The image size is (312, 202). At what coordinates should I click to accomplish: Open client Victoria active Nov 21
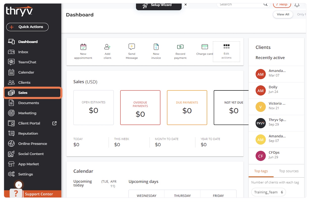[x=276, y=107]
